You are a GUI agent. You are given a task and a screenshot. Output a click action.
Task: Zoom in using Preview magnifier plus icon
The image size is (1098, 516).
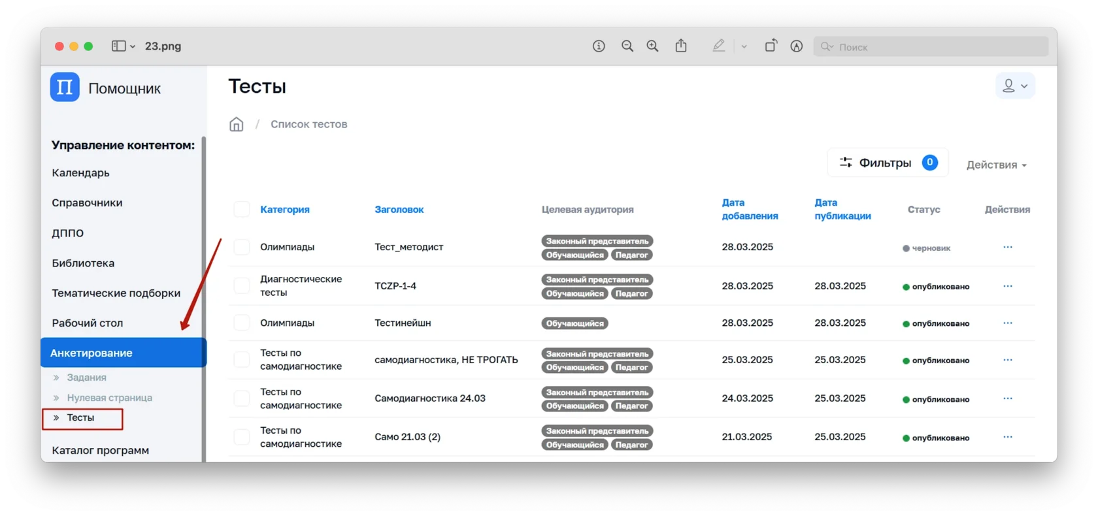point(652,46)
